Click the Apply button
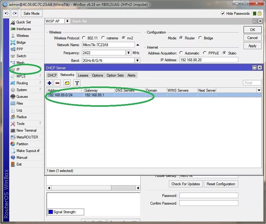The height and width of the screenshot is (224, 266). [252, 46]
